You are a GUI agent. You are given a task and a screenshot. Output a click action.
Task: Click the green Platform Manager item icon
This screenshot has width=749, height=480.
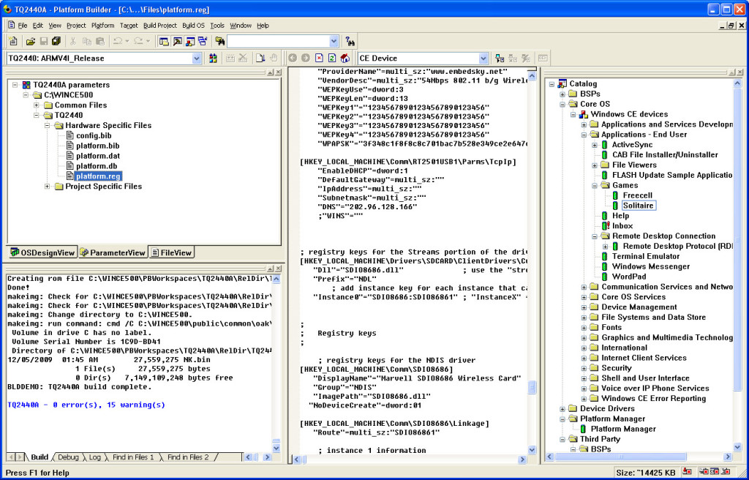pos(583,429)
